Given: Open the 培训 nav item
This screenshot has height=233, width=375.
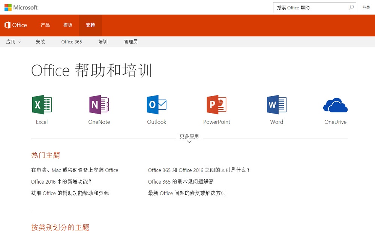Looking at the screenshot, I should (103, 42).
